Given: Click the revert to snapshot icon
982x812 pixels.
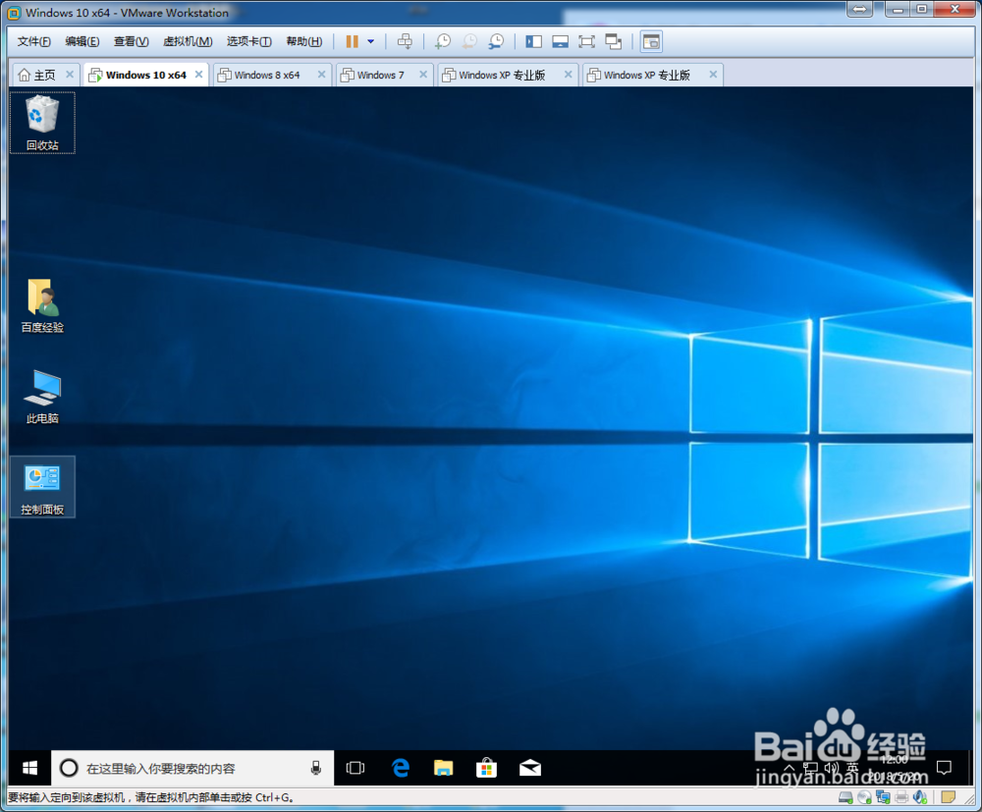Looking at the screenshot, I should coord(469,41).
